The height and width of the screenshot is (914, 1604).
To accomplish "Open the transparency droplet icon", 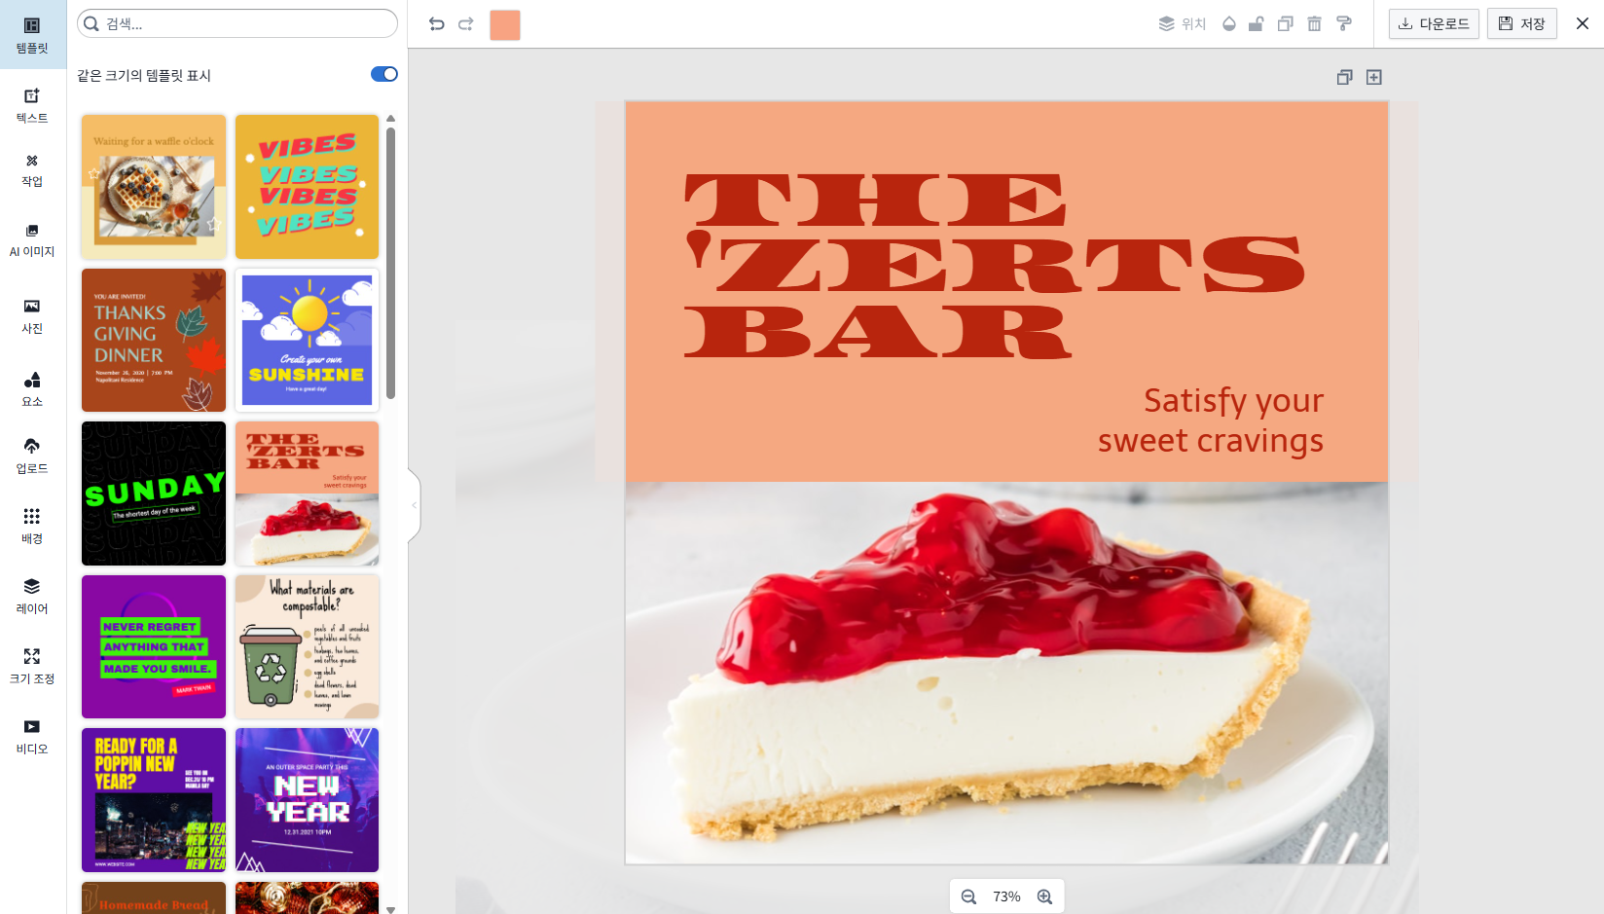I will click(x=1229, y=24).
